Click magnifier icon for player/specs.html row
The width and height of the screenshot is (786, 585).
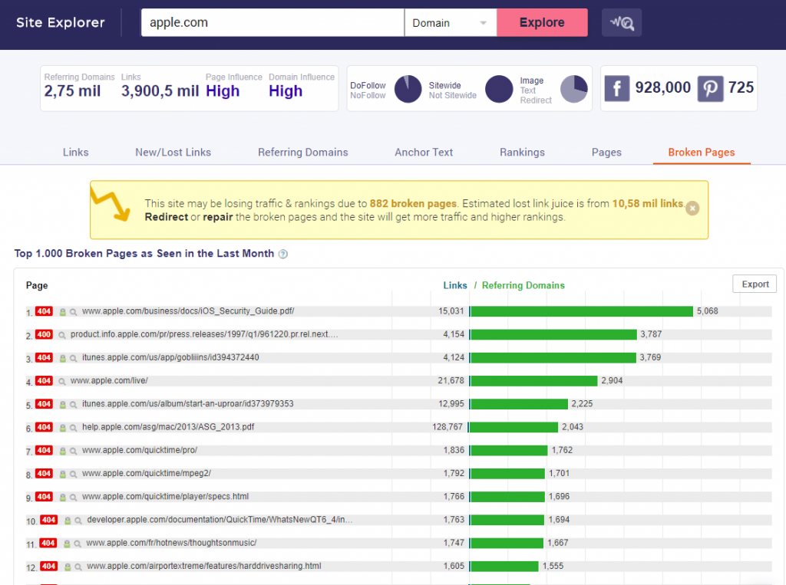(x=73, y=498)
